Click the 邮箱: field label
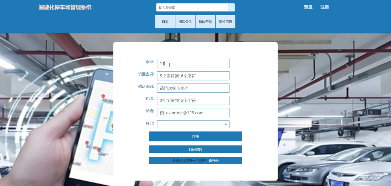Viewport: 391px width, 186px height. click(x=150, y=111)
